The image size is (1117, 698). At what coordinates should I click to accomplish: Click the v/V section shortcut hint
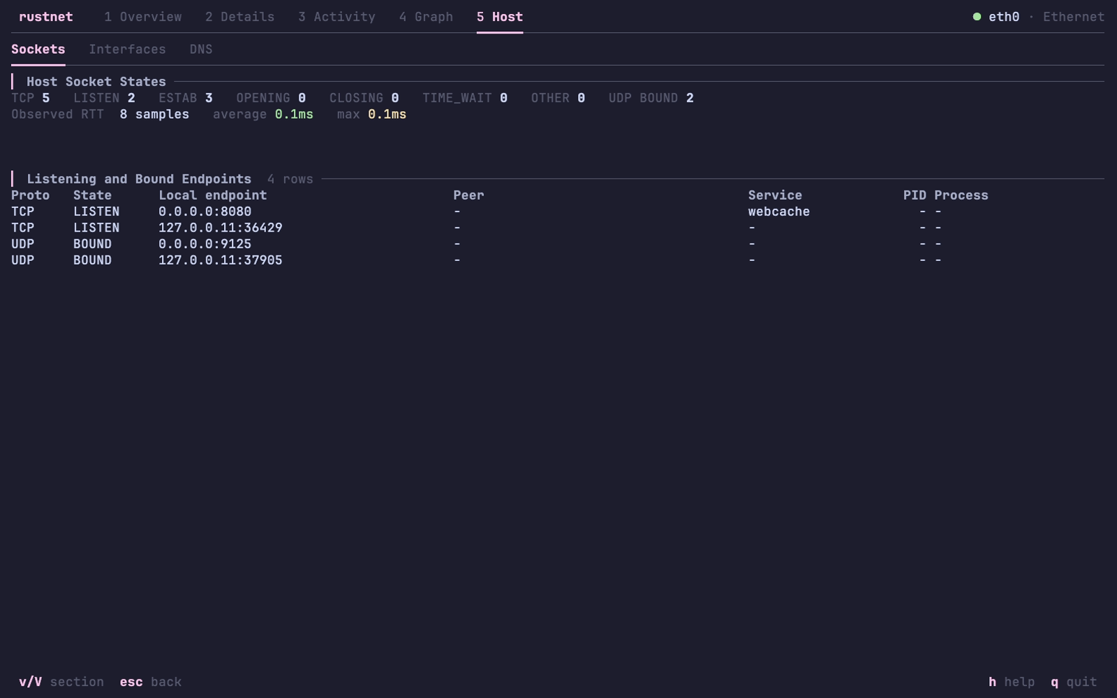pyautogui.click(x=61, y=682)
